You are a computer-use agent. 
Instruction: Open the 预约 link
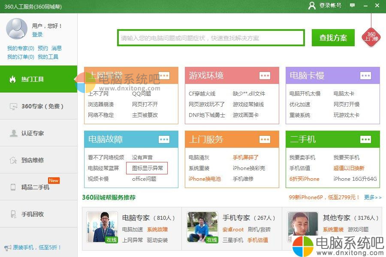[x=43, y=48]
